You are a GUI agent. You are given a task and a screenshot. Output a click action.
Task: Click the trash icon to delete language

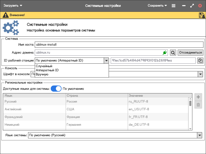(x=198, y=104)
